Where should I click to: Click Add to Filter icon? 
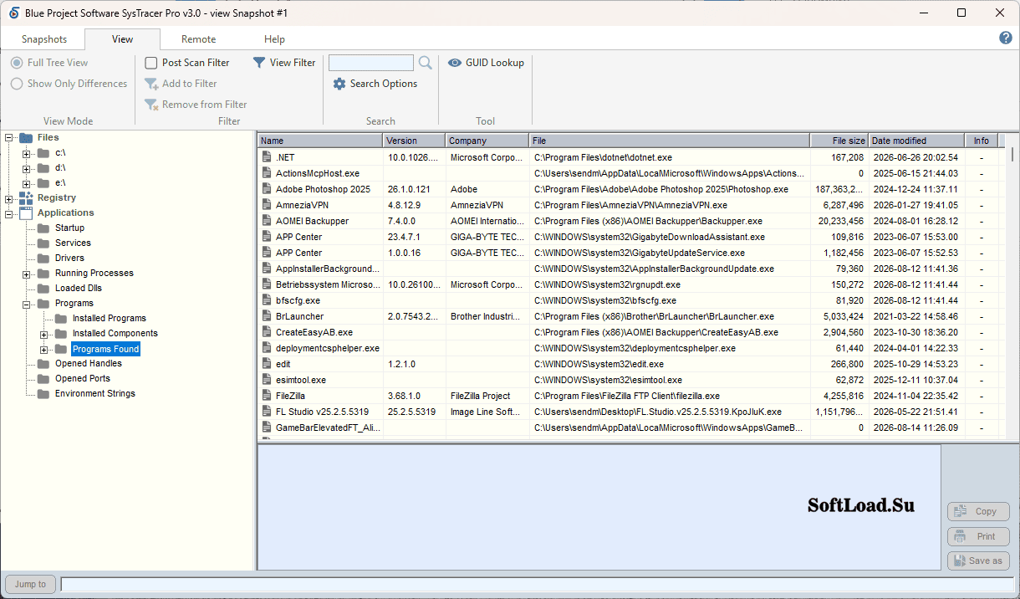coord(151,84)
